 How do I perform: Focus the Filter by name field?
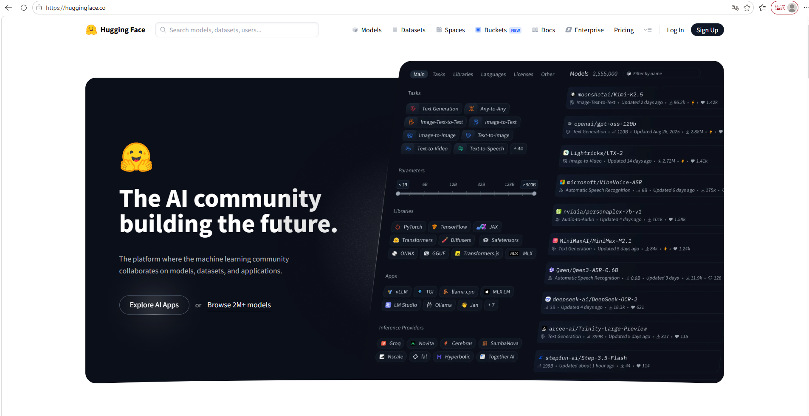[x=662, y=73]
